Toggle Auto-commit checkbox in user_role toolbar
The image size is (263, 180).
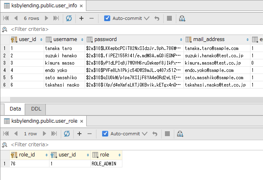click(x=105, y=134)
